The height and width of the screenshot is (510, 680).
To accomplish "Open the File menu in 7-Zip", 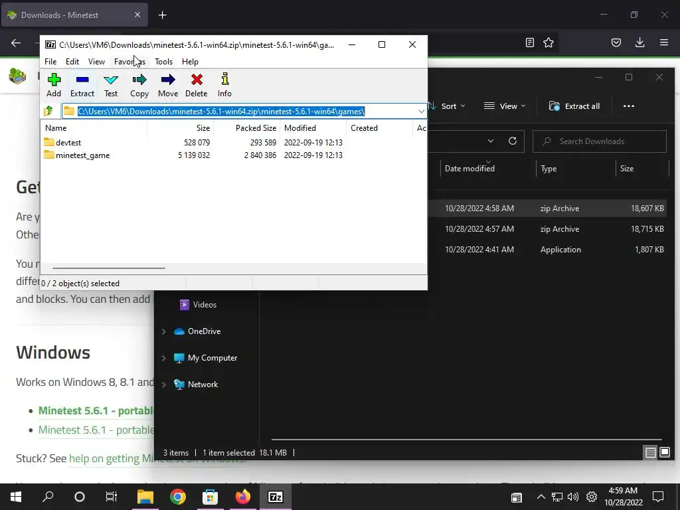I will 50,62.
